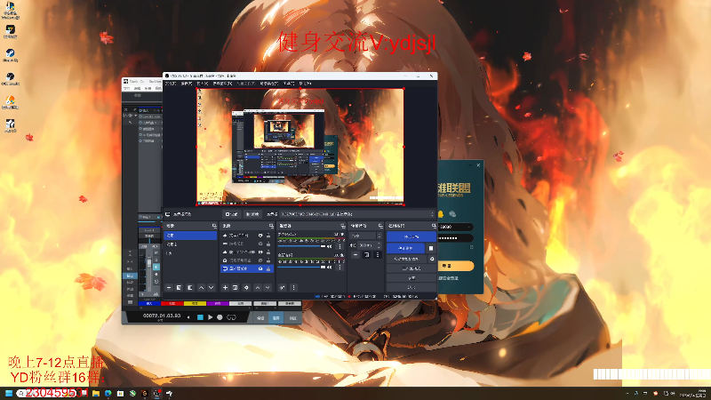Screen dimensions: 711x400
Task: Pop out the Sources dock
Action: (x=271, y=226)
